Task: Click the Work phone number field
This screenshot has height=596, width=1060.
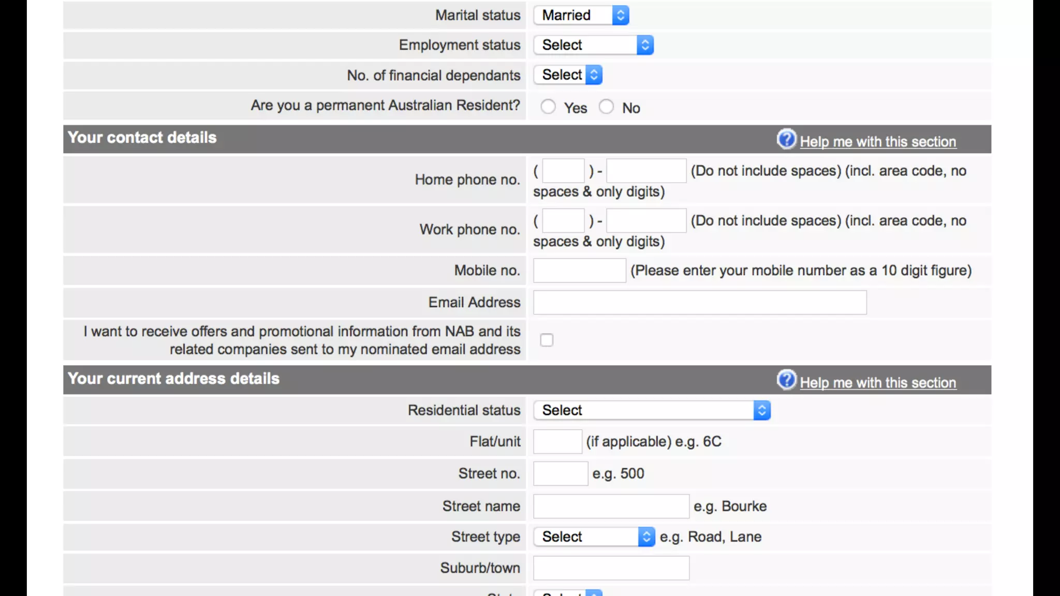Action: click(646, 221)
